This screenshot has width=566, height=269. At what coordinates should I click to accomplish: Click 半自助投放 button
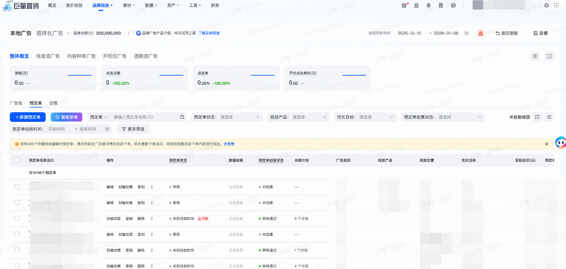[519, 117]
